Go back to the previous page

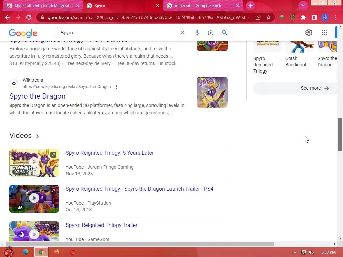[7, 17]
